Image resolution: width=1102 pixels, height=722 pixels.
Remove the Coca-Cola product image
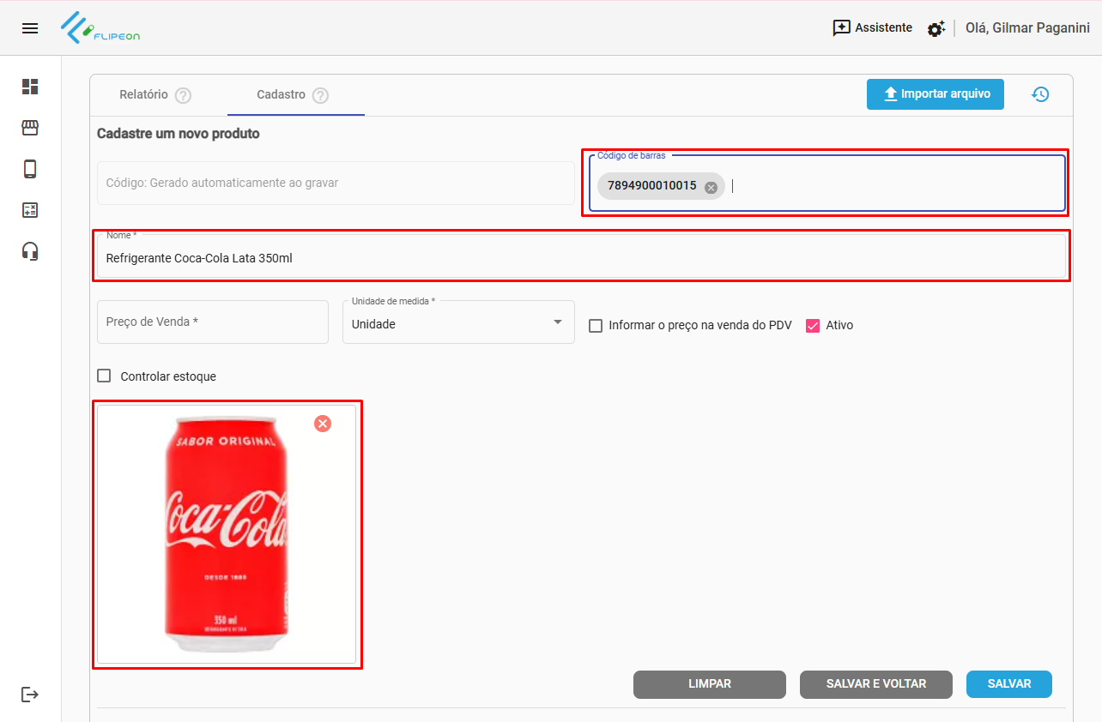pos(323,424)
